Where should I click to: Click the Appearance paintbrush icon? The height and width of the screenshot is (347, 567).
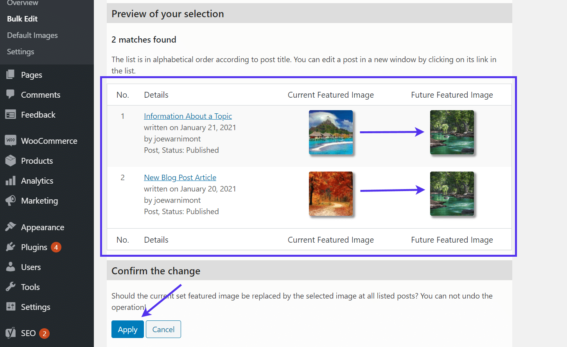[11, 227]
